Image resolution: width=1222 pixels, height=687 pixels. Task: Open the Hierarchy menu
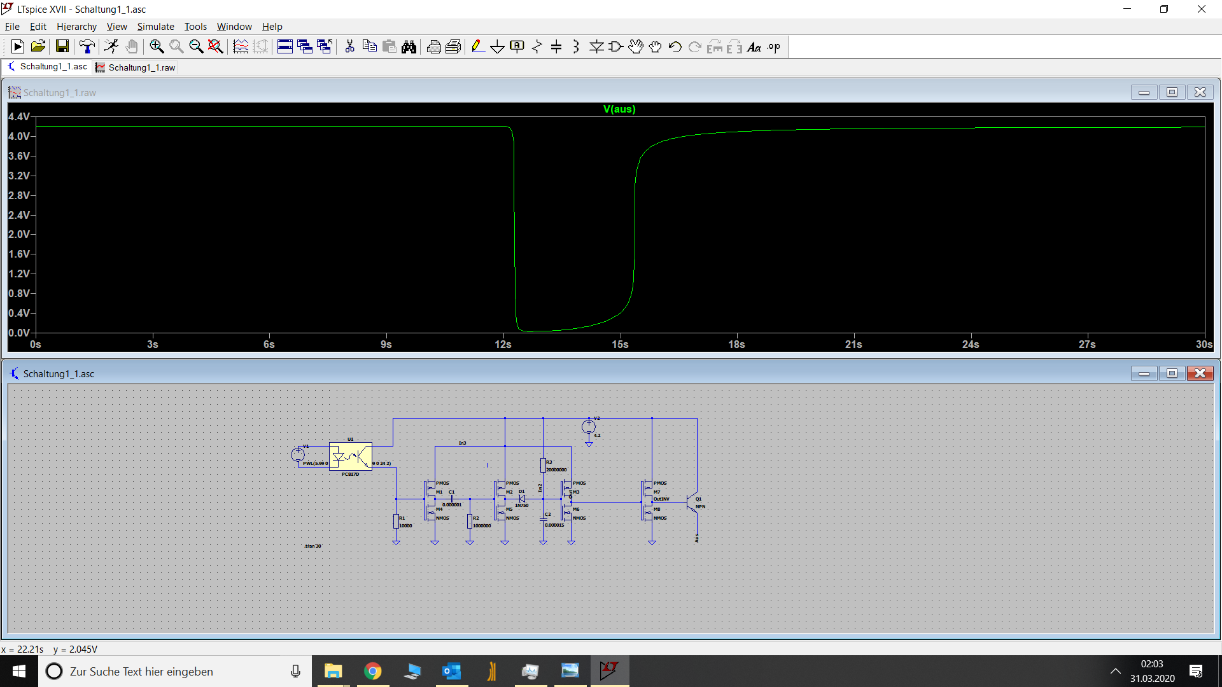76,27
